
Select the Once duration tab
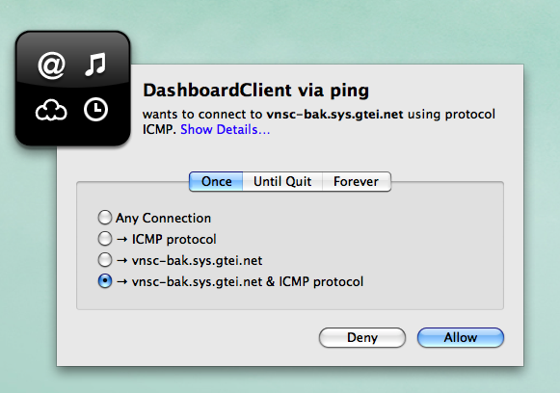[216, 182]
